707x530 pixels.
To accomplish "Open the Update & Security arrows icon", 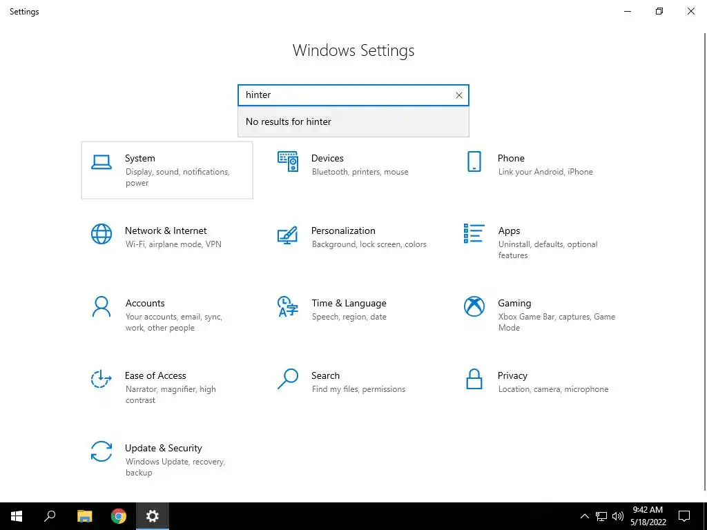I will tap(101, 451).
